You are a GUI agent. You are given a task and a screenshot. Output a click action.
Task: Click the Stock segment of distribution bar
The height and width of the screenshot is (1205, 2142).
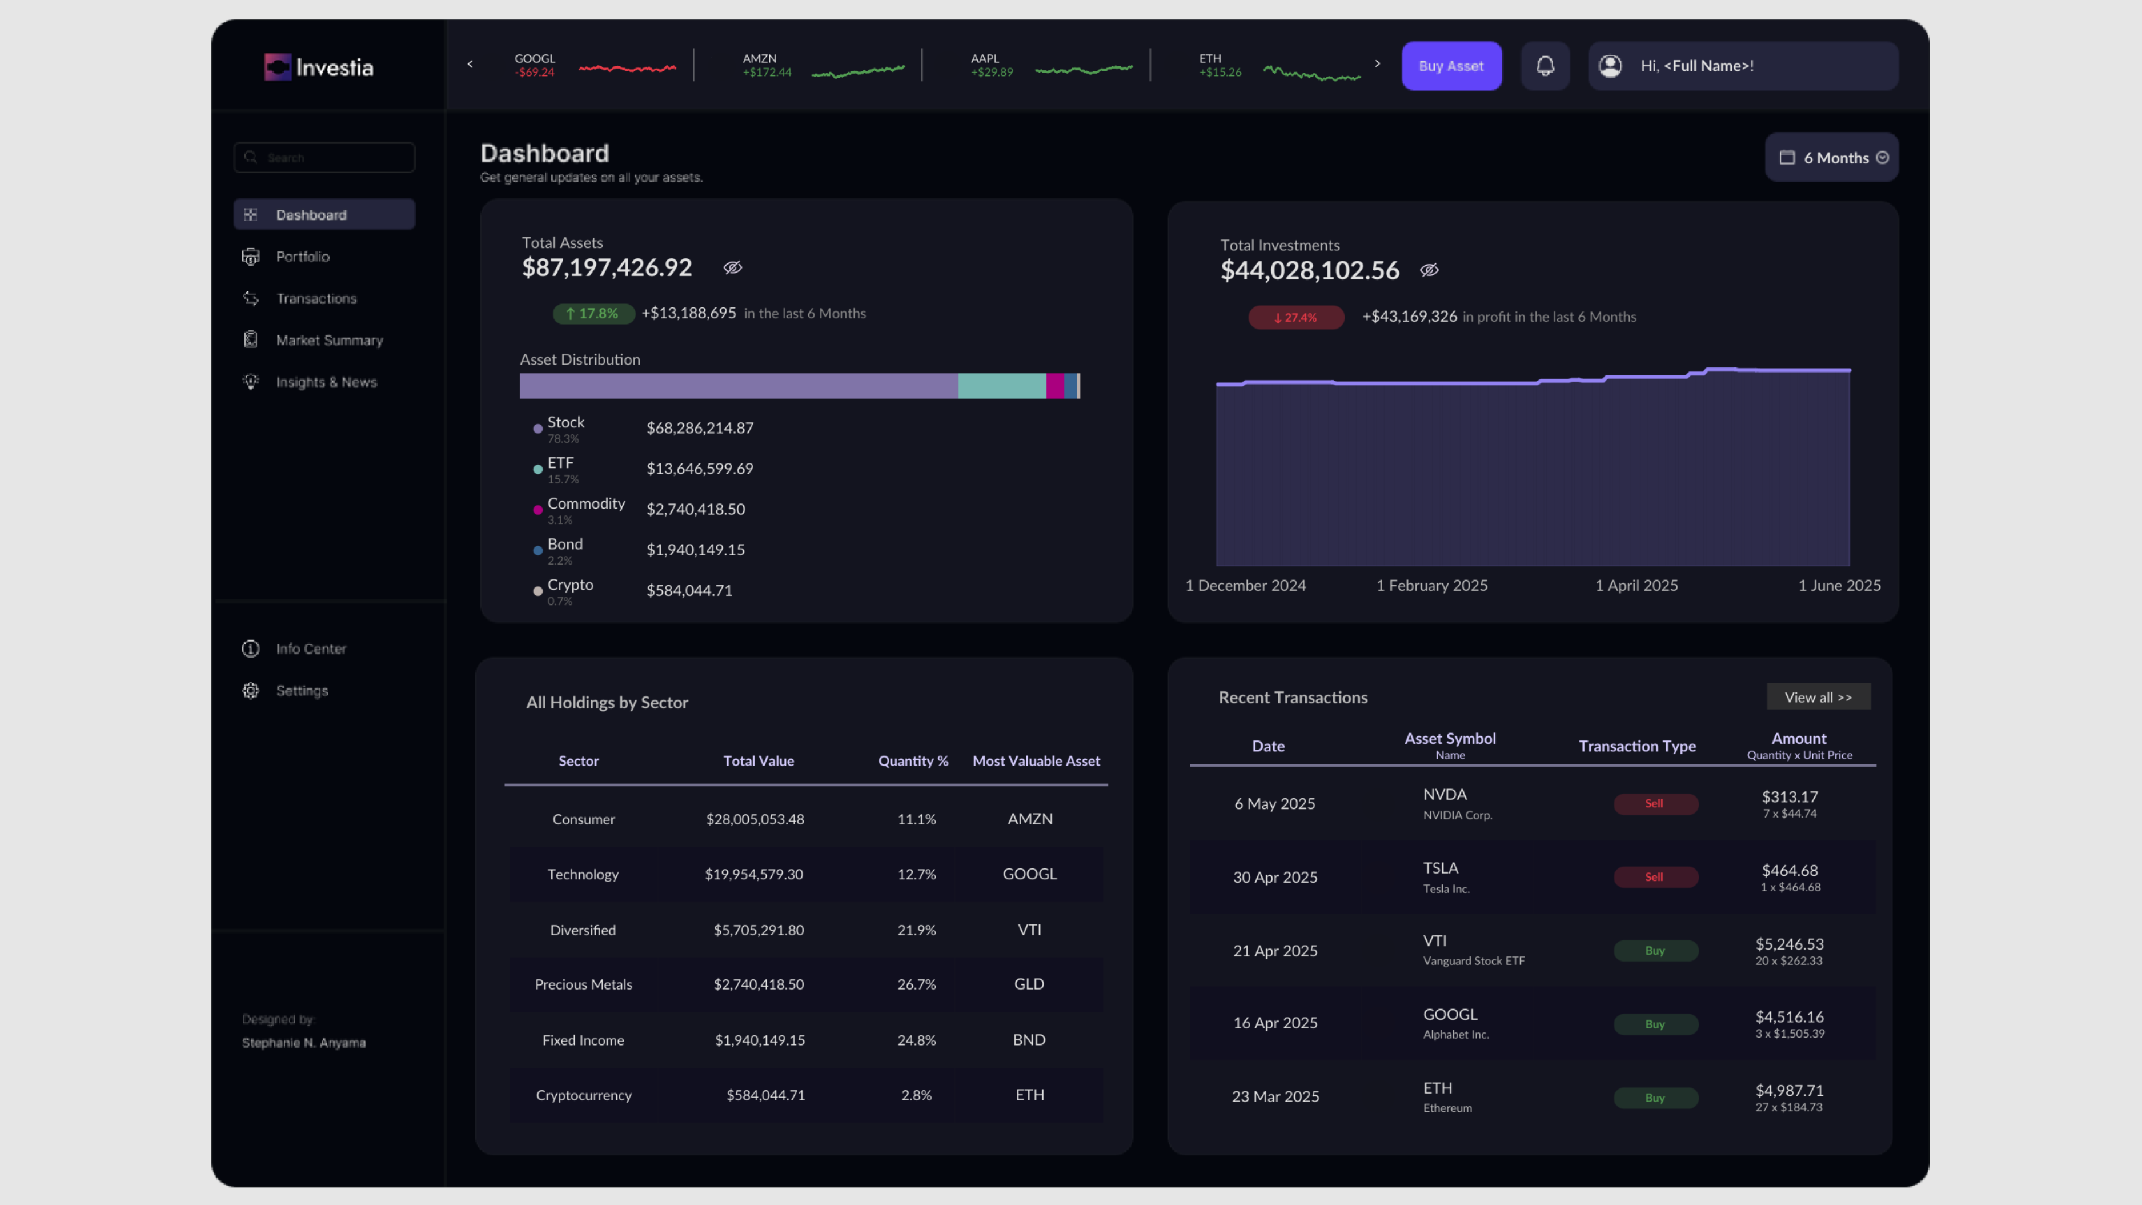coord(739,386)
